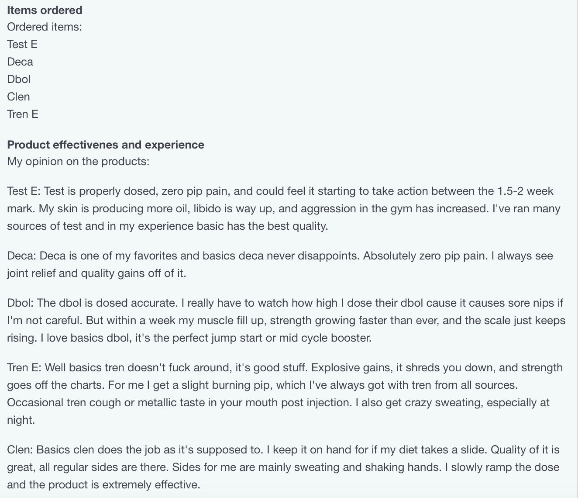Image resolution: width=585 pixels, height=498 pixels.
Task: Click "Tren E" in the ordered list
Action: (23, 114)
